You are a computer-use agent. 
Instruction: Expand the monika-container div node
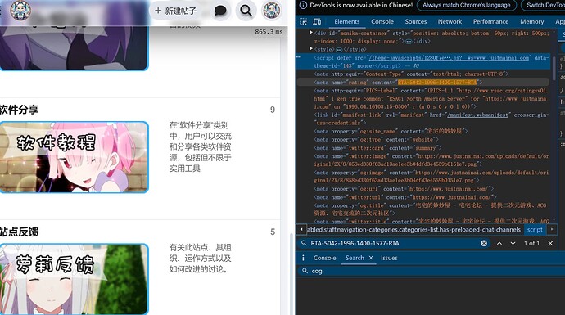tap(311, 33)
